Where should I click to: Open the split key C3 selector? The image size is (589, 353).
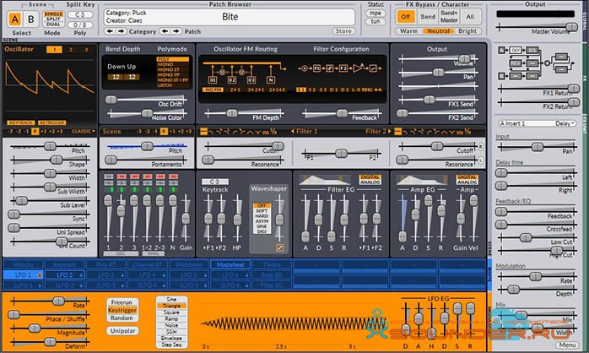80,14
